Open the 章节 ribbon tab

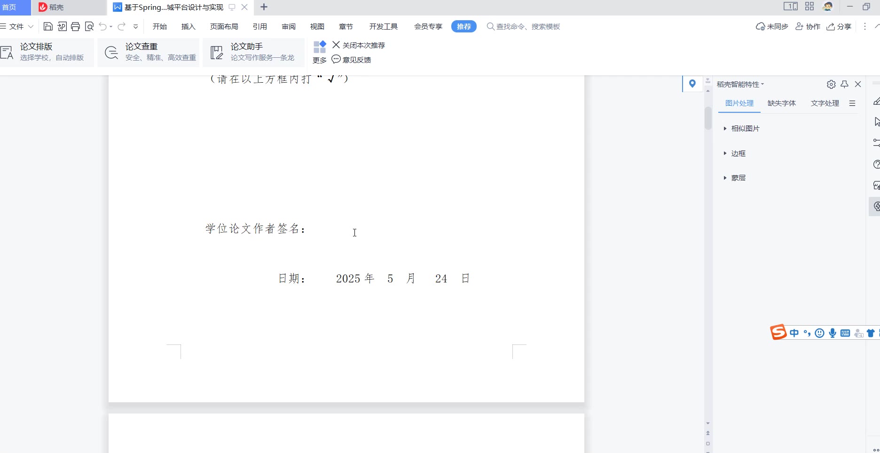346,26
